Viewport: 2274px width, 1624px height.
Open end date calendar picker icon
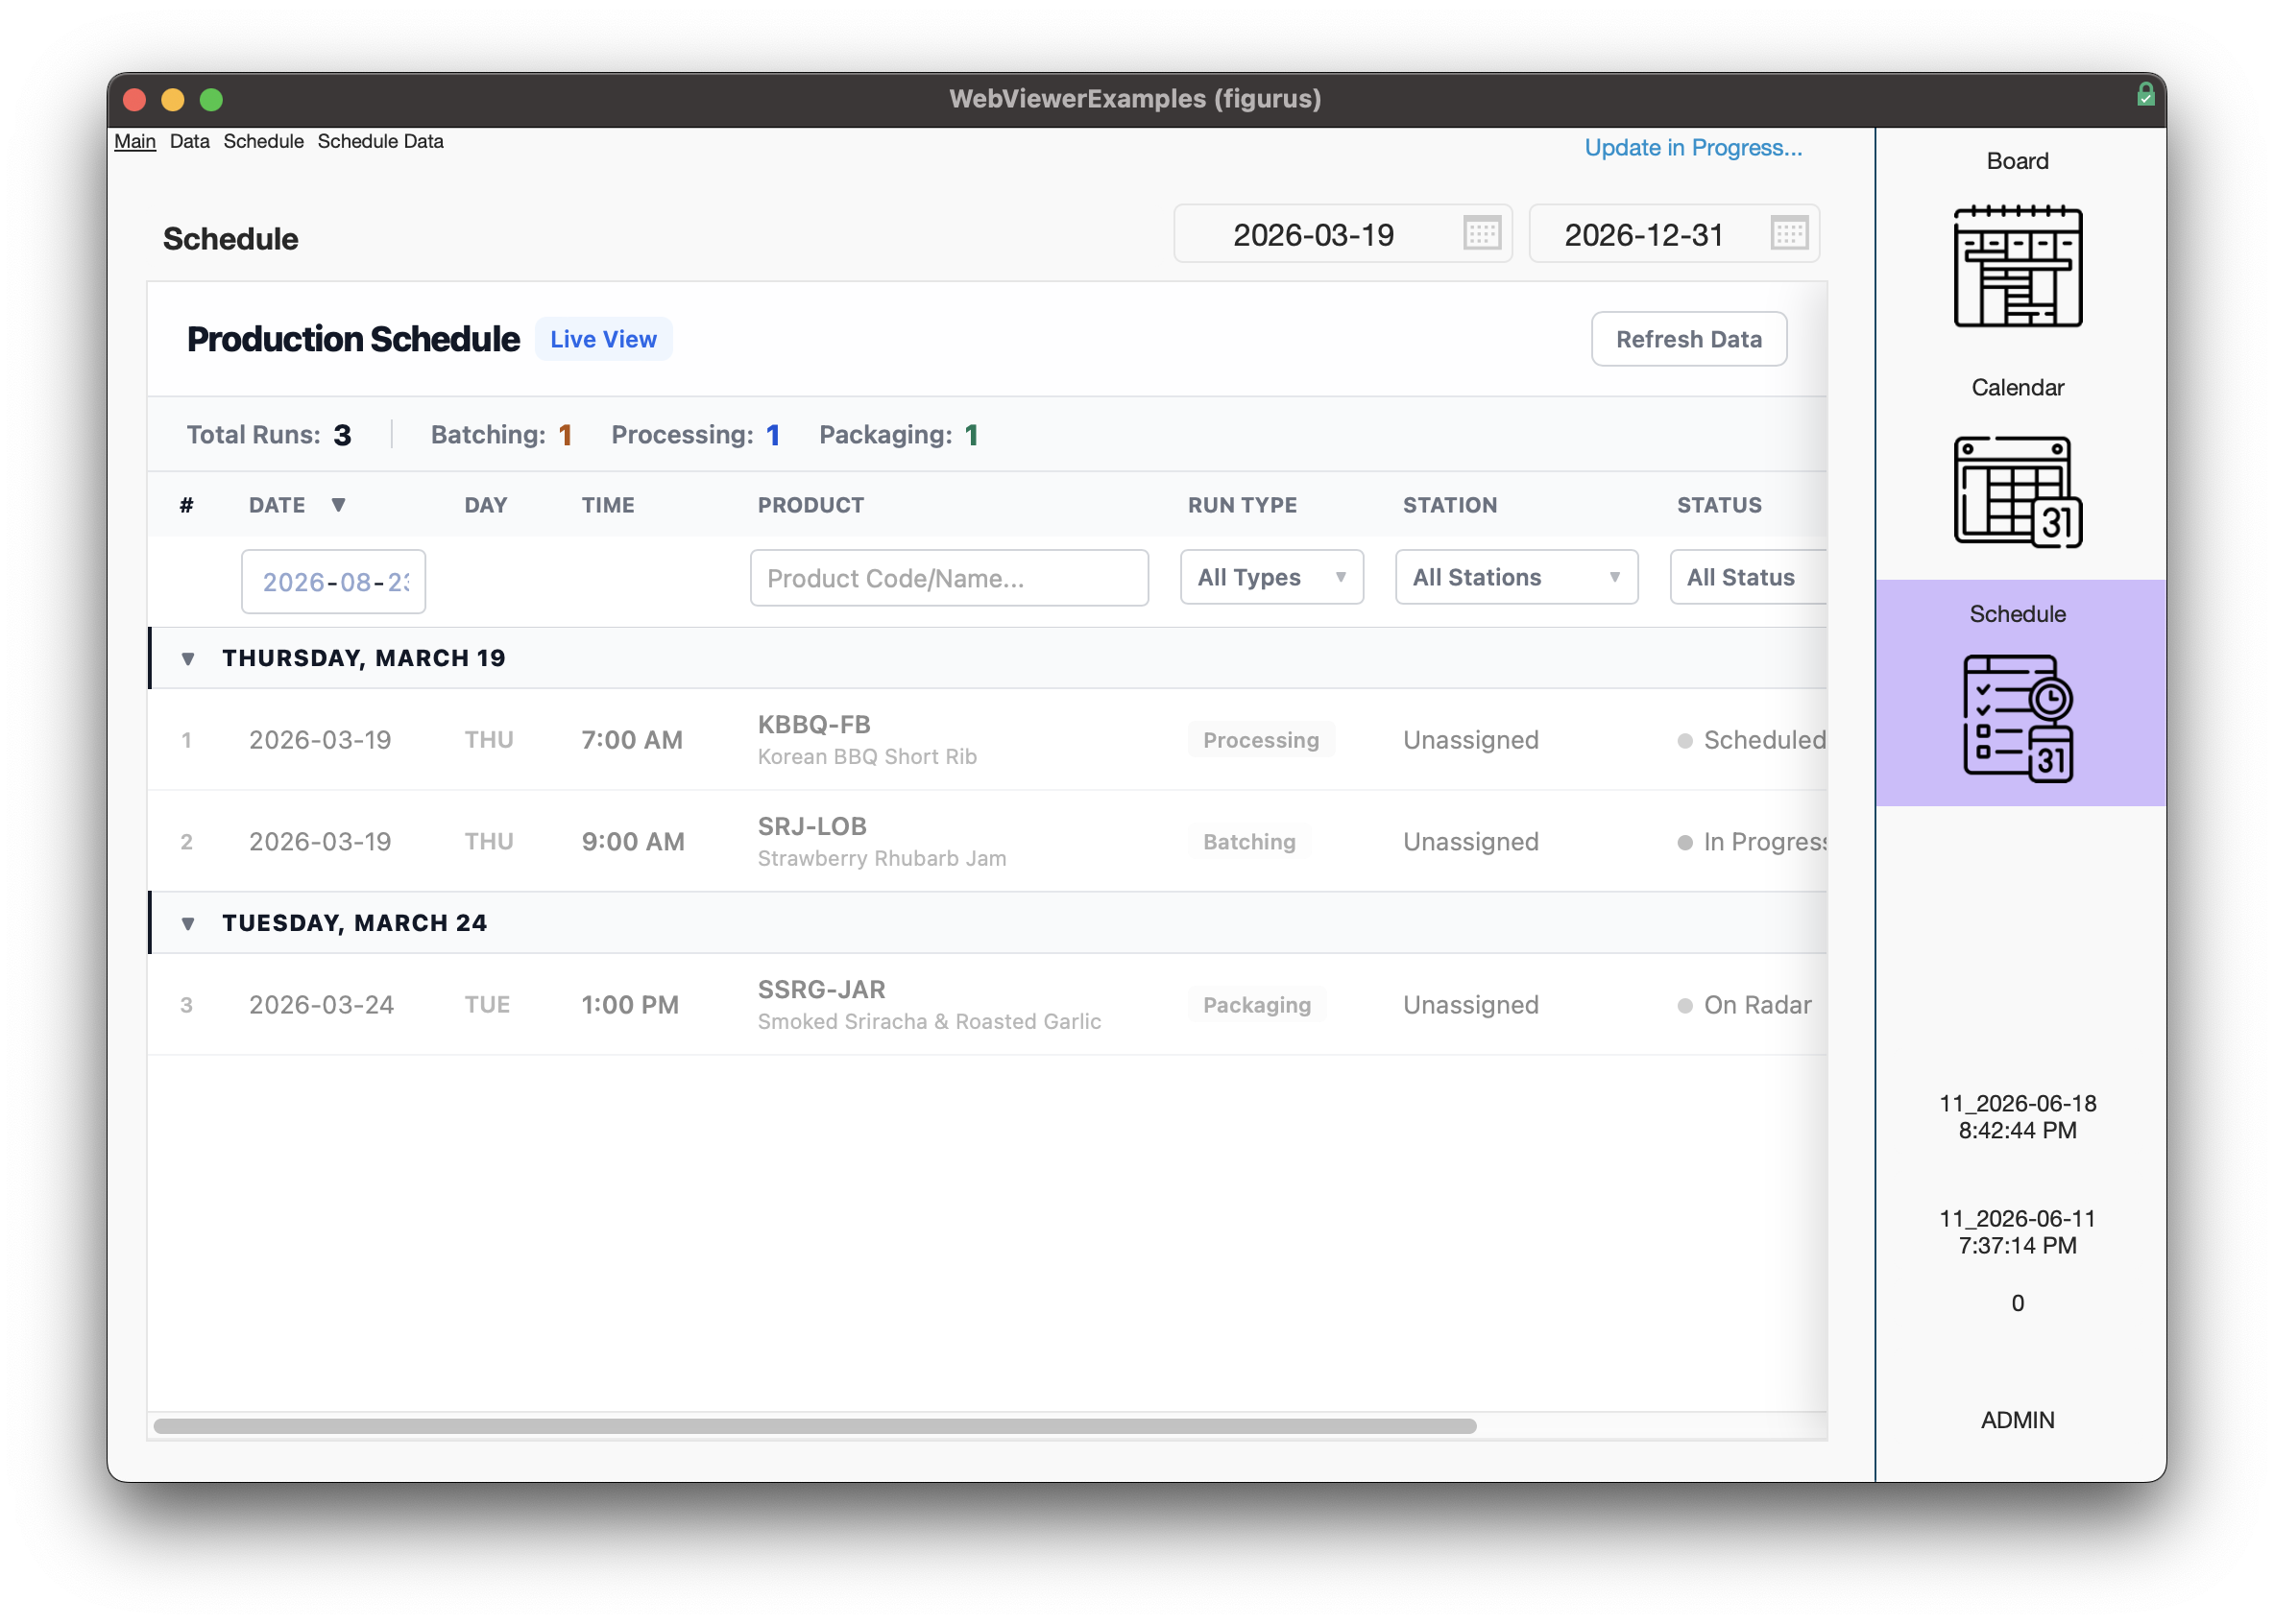point(1789,234)
